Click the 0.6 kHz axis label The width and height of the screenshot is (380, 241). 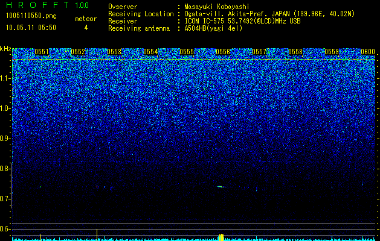point(5,229)
